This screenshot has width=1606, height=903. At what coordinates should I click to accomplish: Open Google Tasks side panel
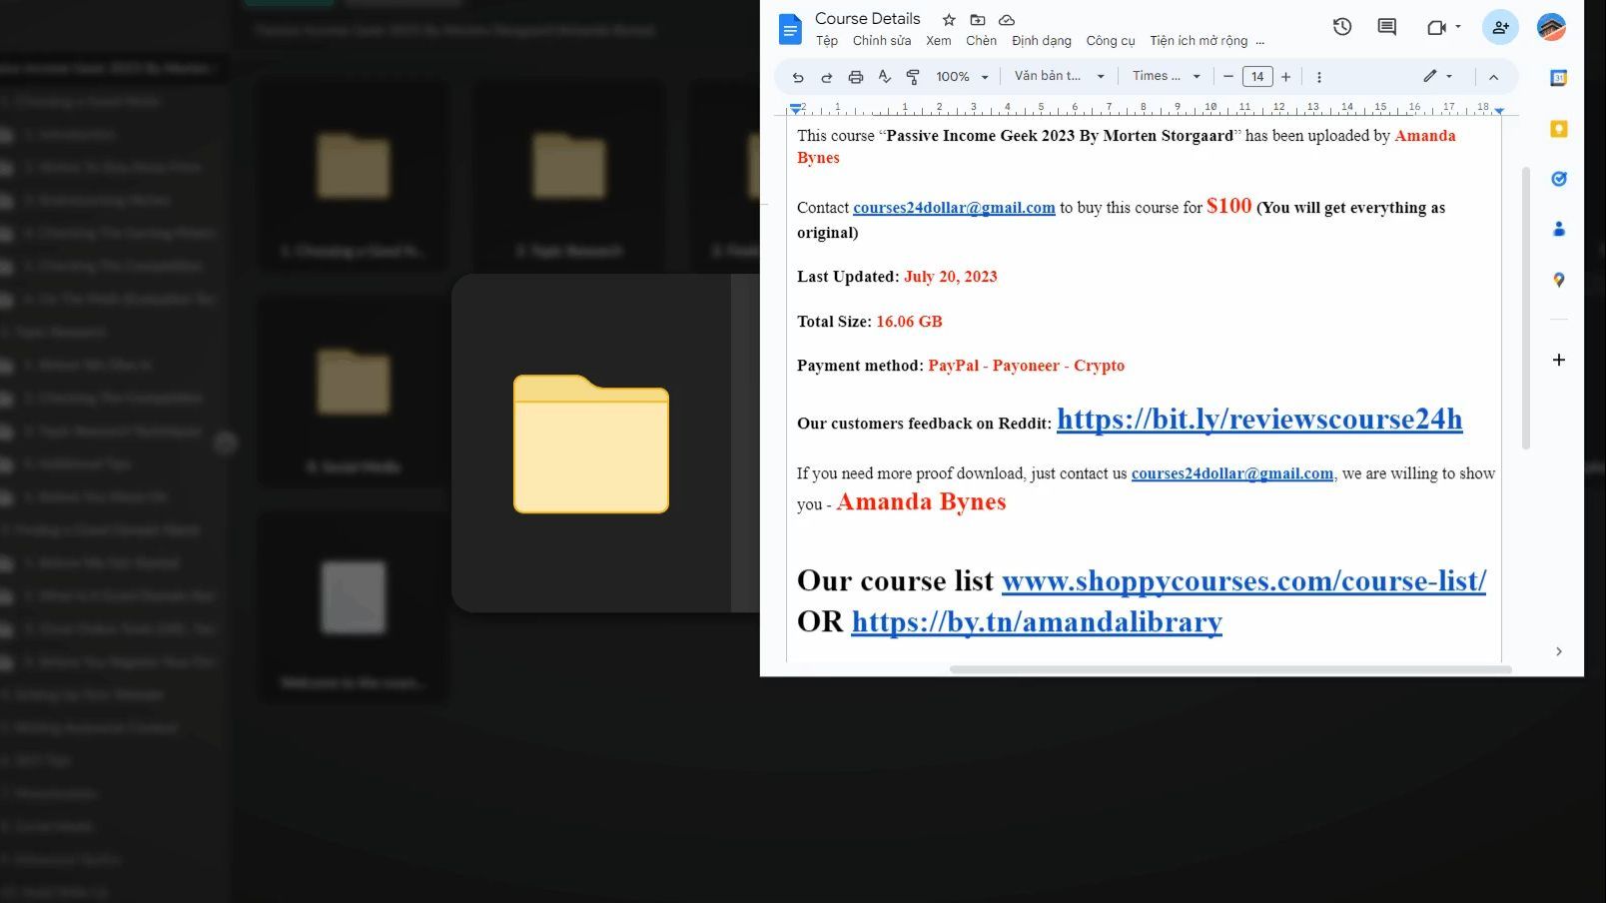tap(1558, 179)
